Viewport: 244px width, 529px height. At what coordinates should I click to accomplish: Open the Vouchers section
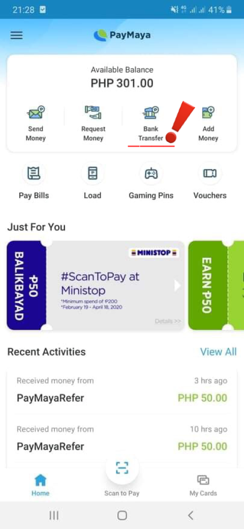[209, 182]
